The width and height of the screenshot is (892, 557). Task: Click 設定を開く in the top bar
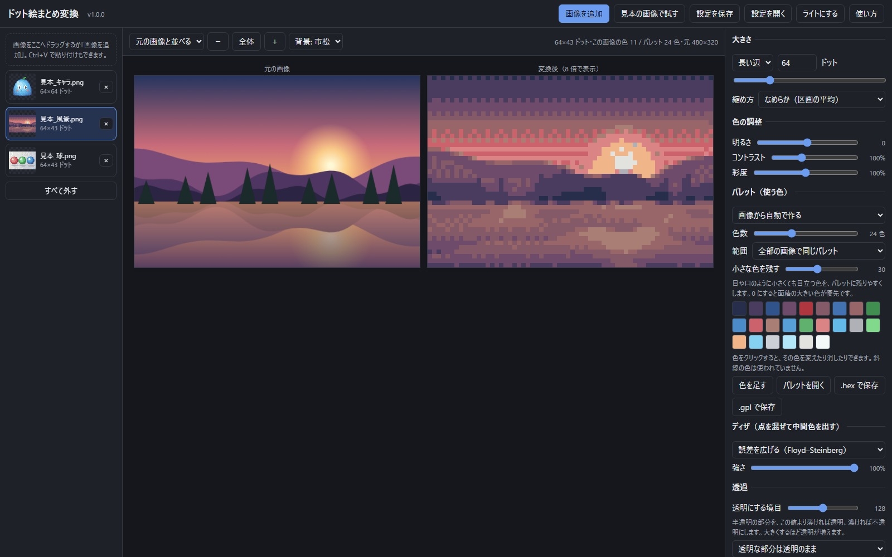tap(768, 14)
